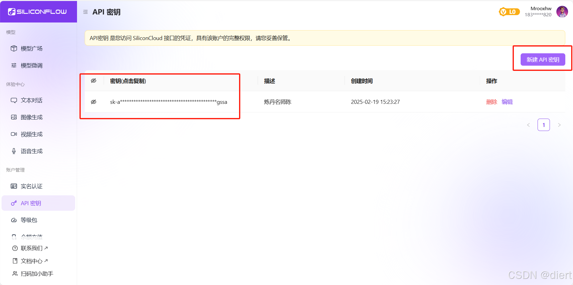Click the 密钥(点击复制) column header

[128, 81]
